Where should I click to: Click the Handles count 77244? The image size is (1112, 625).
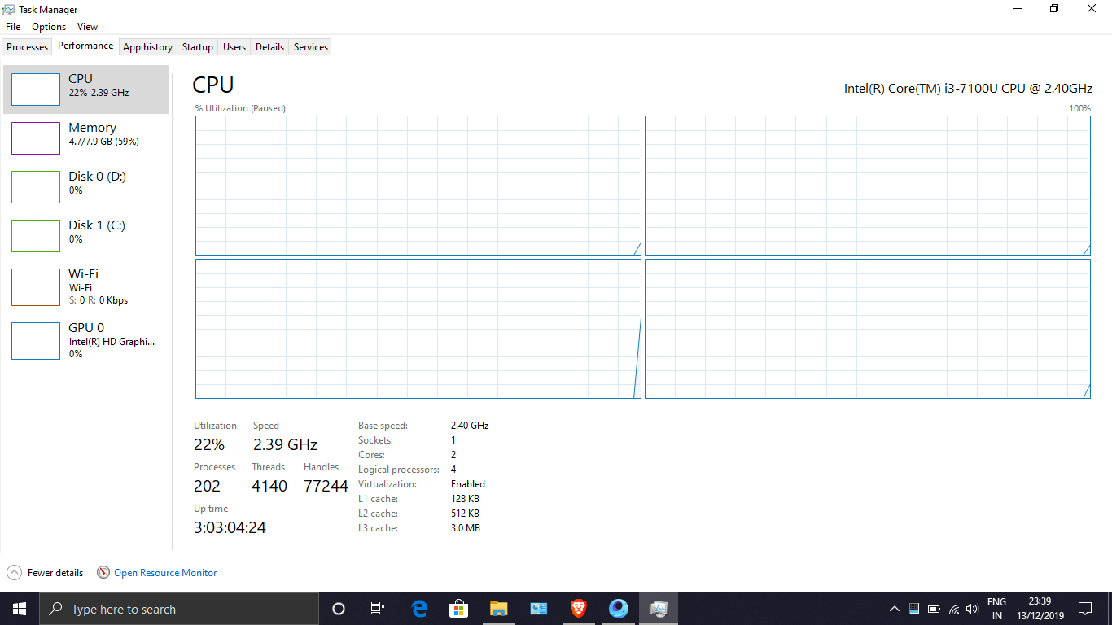coord(326,486)
